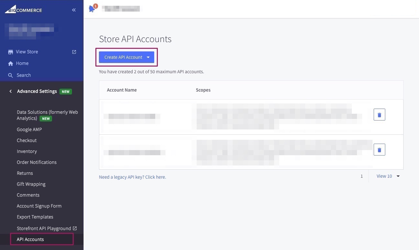Delete the first API account with trash icon
This screenshot has height=250, width=419.
(379, 115)
